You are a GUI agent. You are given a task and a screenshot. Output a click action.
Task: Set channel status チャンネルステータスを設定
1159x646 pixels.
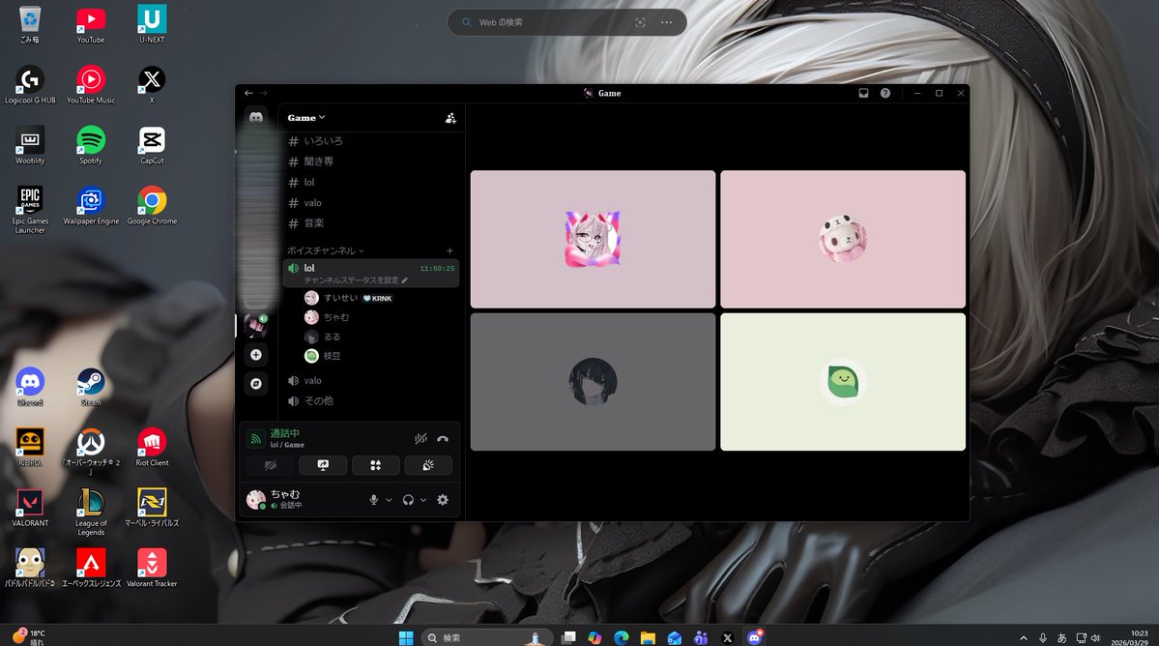tap(356, 280)
